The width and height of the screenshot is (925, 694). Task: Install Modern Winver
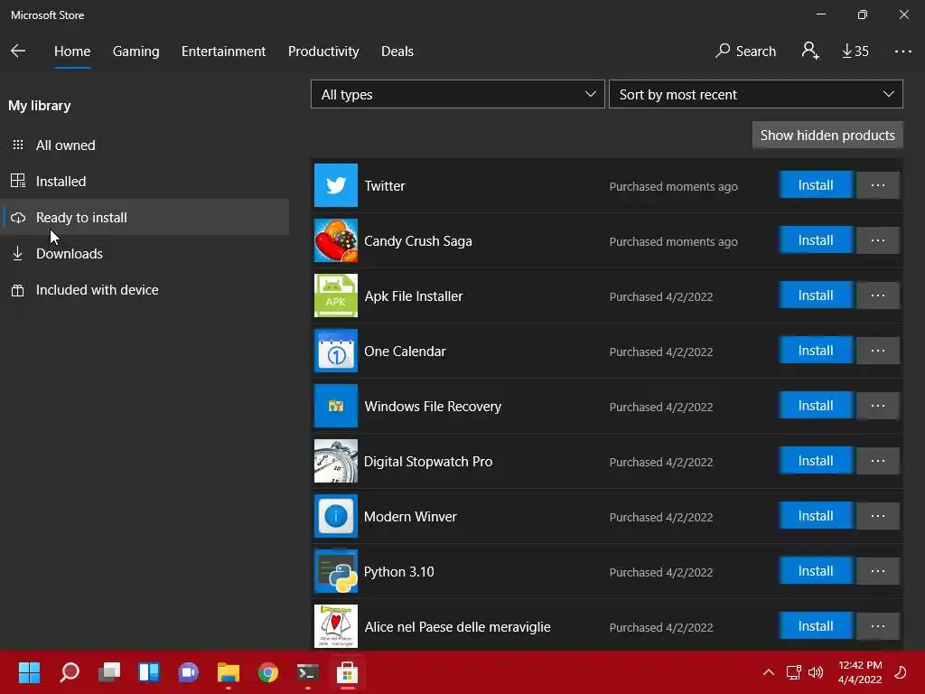816,516
